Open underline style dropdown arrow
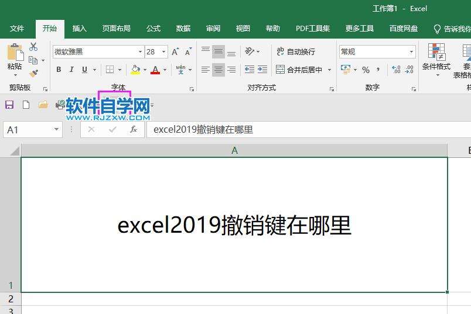Viewport: 471px width, 314px height. 95,70
